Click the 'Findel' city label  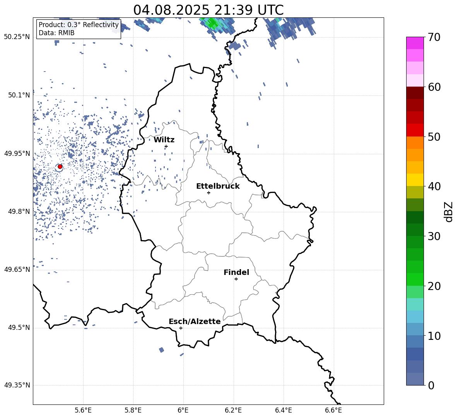coord(236,272)
